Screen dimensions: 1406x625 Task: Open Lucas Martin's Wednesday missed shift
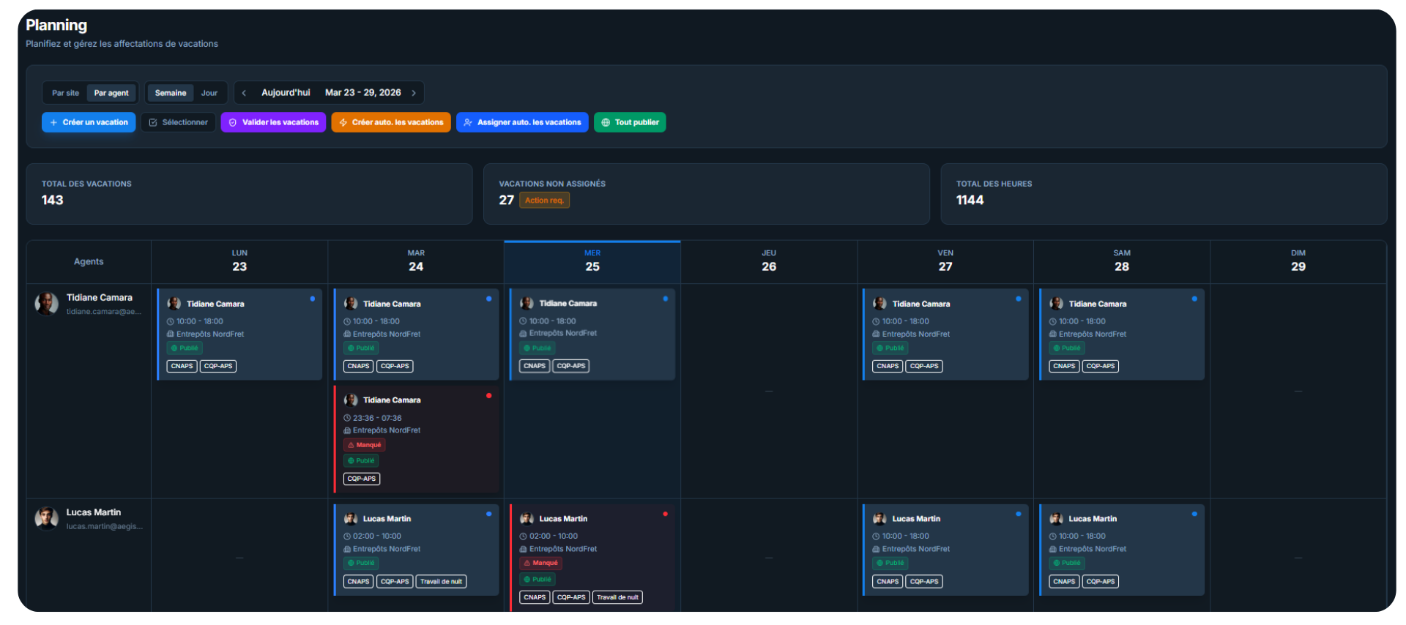[x=592, y=558]
